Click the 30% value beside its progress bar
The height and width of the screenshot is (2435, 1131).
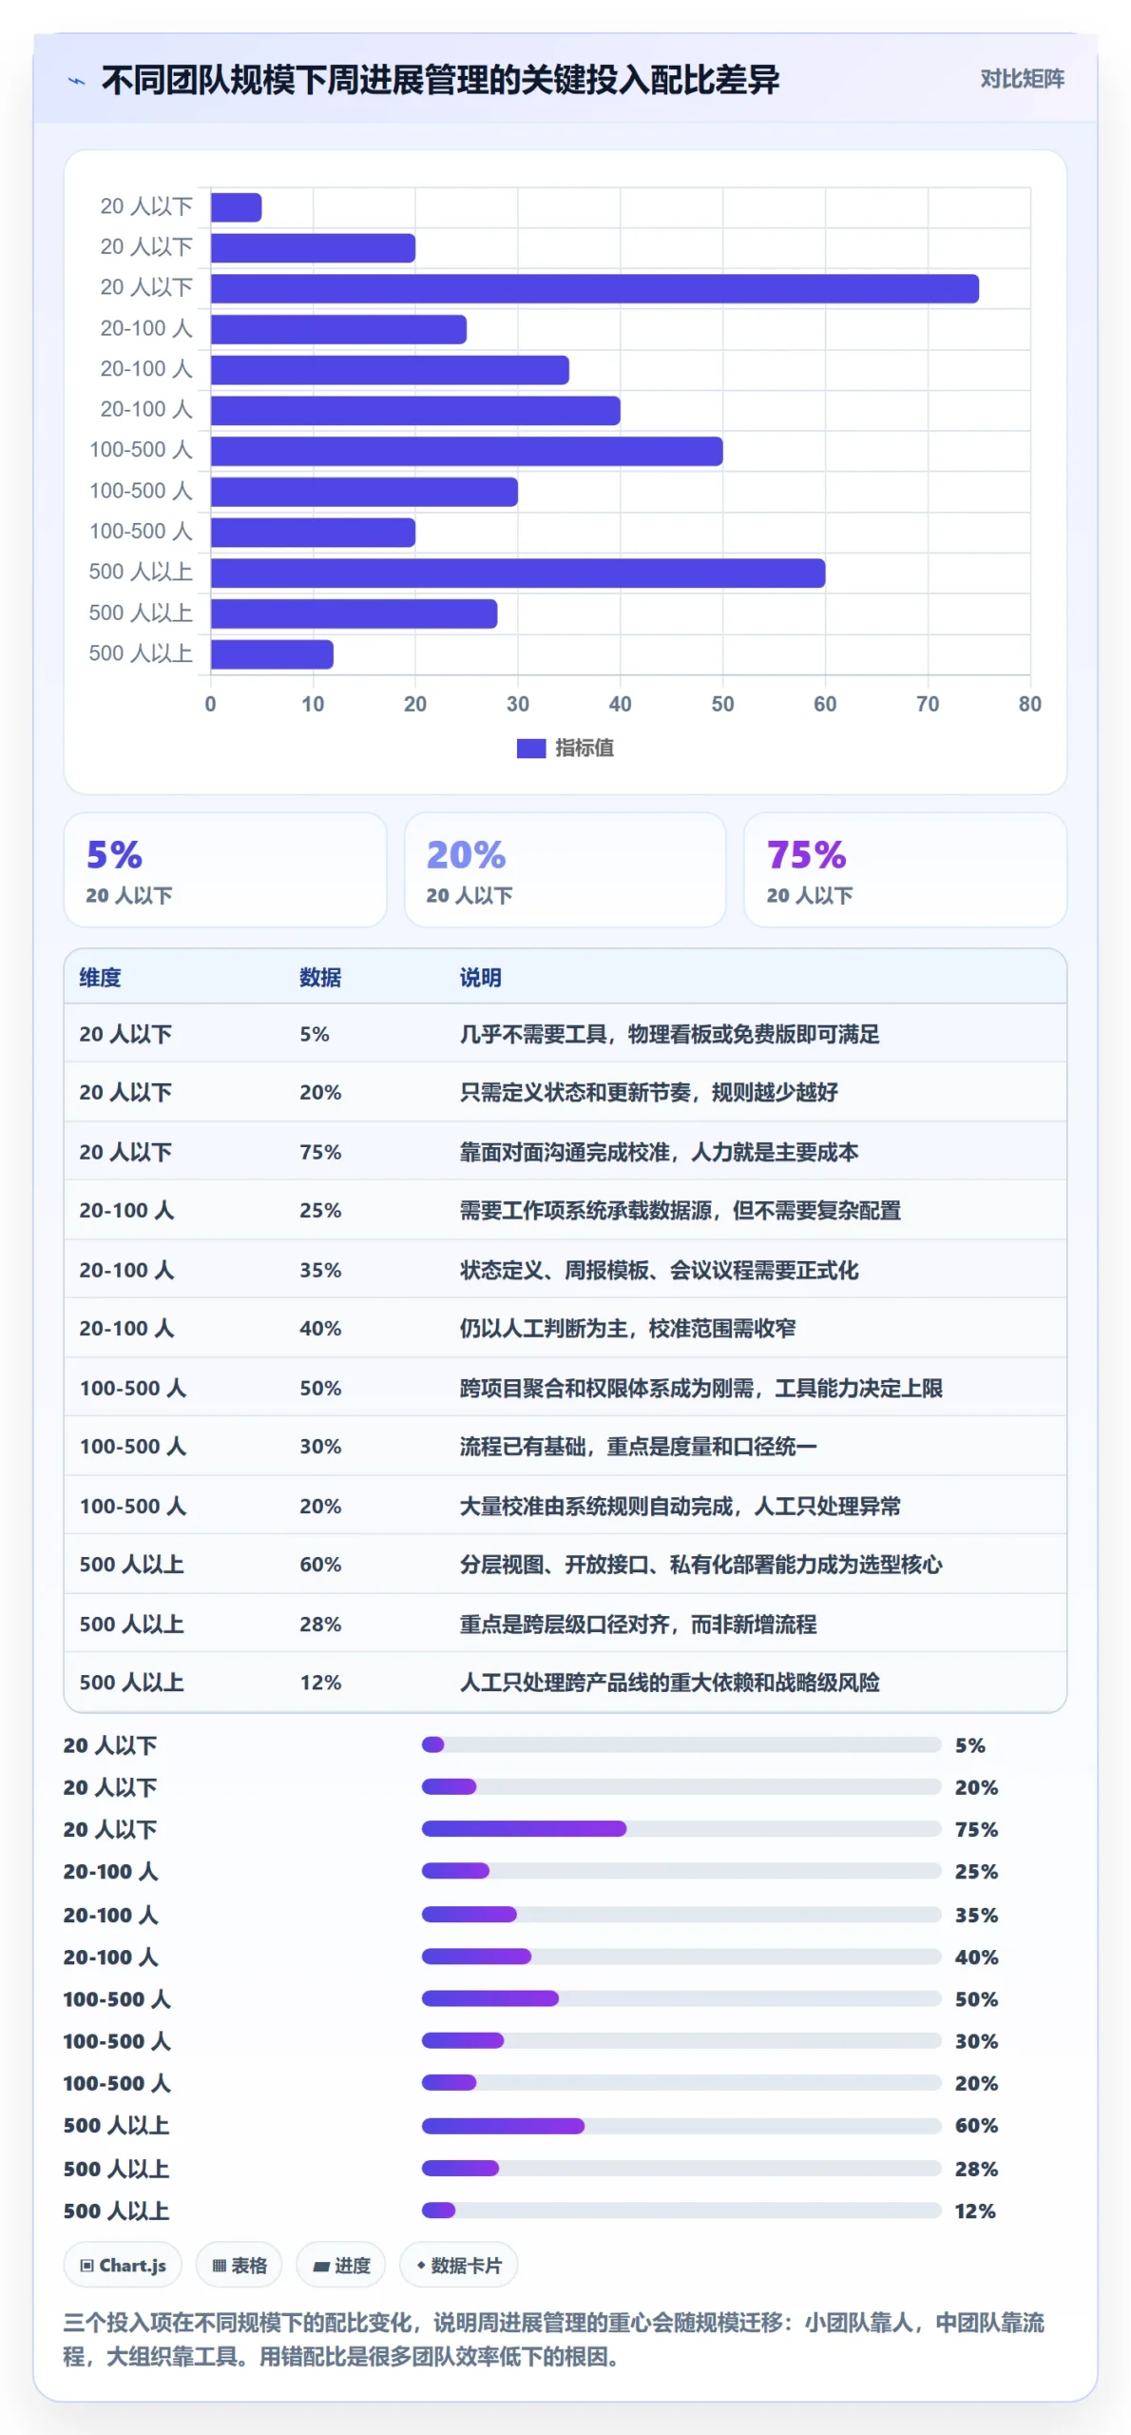976,2041
